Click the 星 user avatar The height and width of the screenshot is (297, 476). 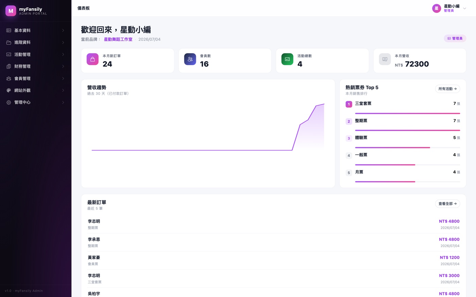pyautogui.click(x=437, y=8)
